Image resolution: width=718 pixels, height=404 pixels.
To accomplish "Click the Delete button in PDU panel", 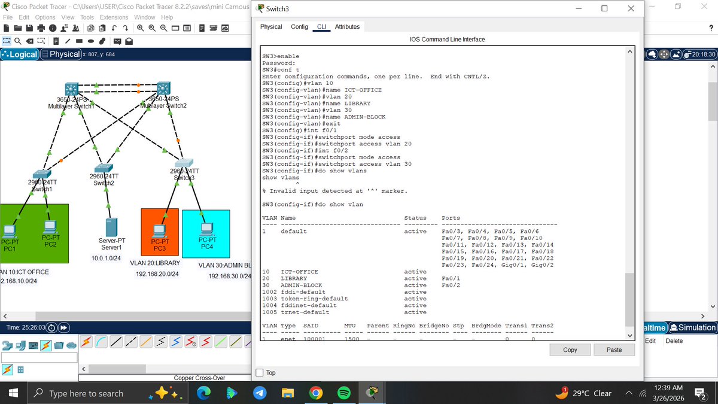I will 674,341.
